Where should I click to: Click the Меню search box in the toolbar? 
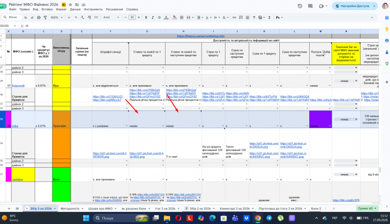coord(11,17)
